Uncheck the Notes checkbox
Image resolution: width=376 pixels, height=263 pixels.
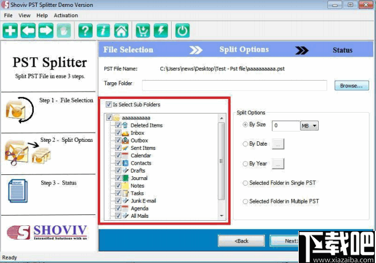point(118,185)
